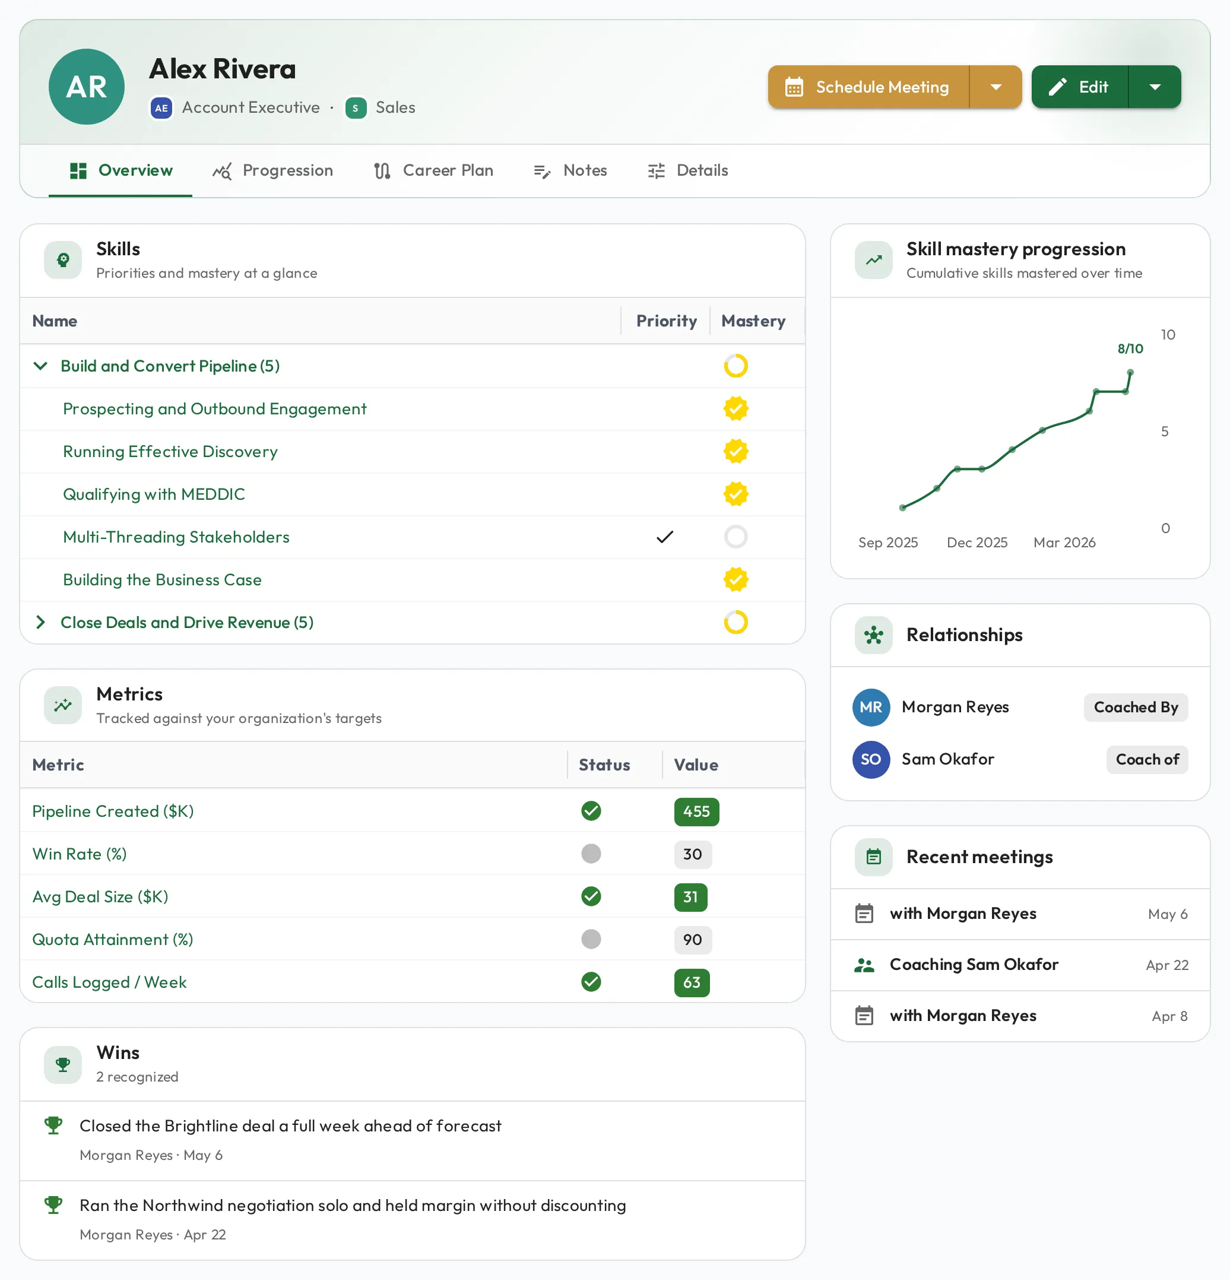Click grey status dot for Quota Attainment
Viewport: 1230px width, 1281px height.
591,940
